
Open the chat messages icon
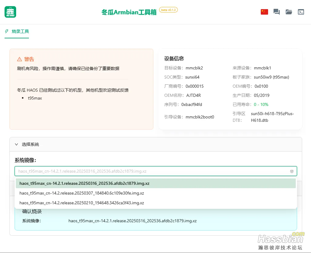[x=277, y=12]
